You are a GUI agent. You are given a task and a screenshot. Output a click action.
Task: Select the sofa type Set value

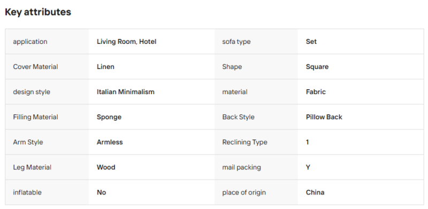click(311, 42)
